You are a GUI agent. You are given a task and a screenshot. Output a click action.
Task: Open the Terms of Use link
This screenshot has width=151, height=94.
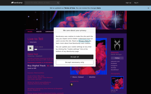tap(70, 8)
